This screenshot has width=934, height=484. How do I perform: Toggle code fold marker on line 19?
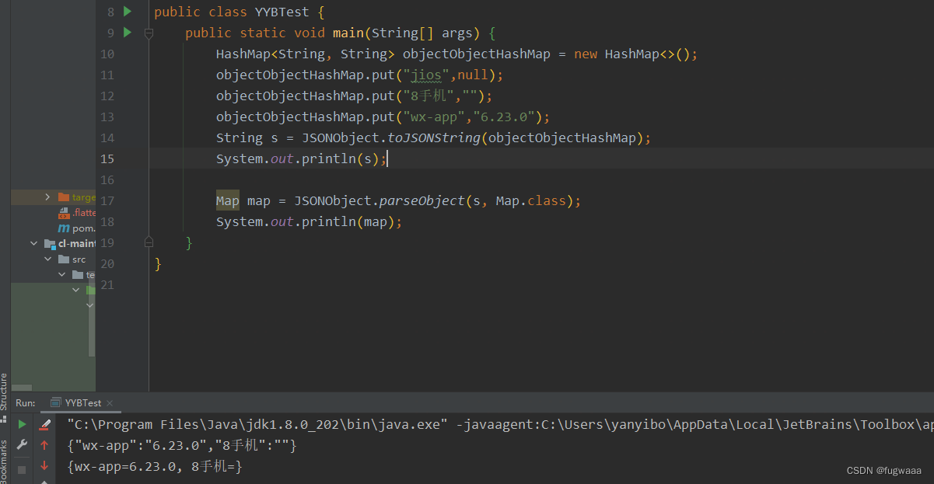(x=148, y=242)
